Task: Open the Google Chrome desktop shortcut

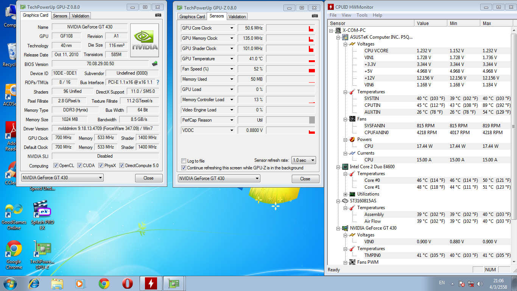Action: [14, 255]
